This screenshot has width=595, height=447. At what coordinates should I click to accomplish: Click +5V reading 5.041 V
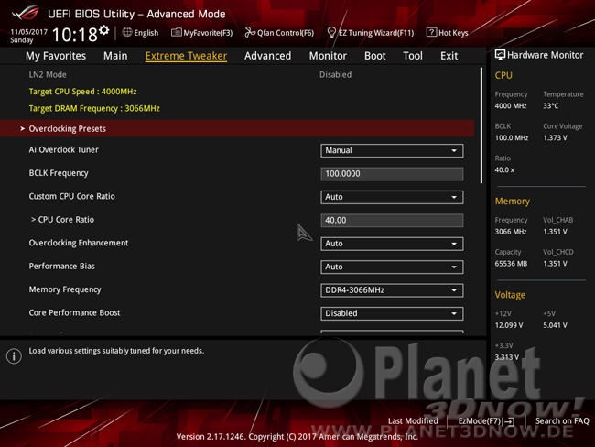pyautogui.click(x=555, y=325)
